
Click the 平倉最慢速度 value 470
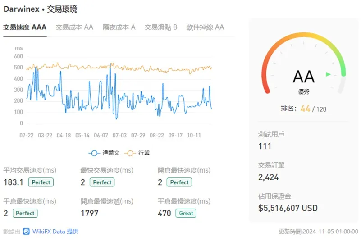coord(165,213)
